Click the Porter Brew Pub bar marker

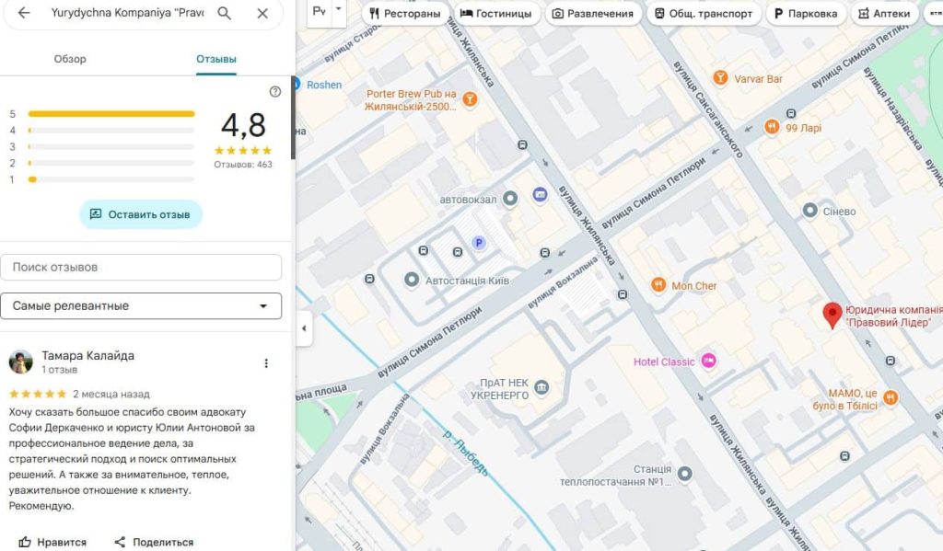pyautogui.click(x=471, y=99)
